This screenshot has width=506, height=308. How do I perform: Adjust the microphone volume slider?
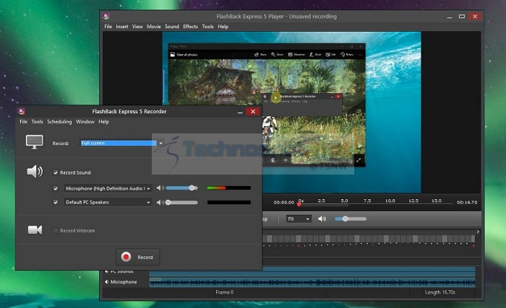pyautogui.click(x=181, y=188)
